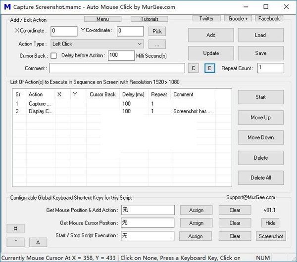Image resolution: width=297 pixels, height=262 pixels.
Task: Click the MurGee M application icon
Action: [x=7, y=7]
